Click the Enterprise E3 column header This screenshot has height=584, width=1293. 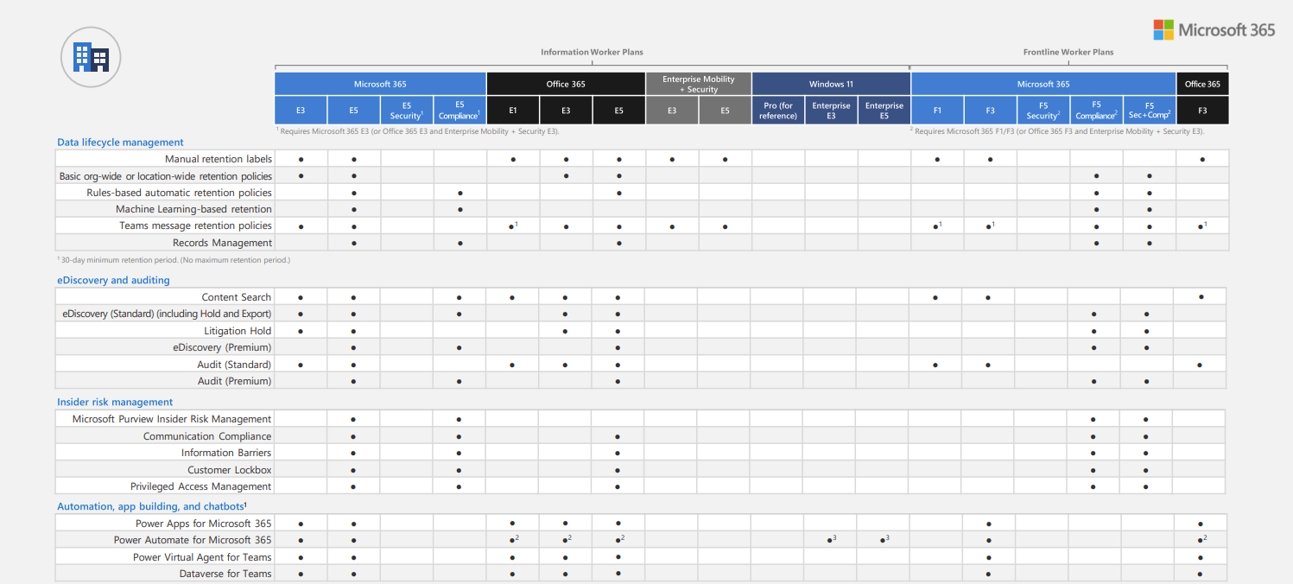[x=831, y=111]
